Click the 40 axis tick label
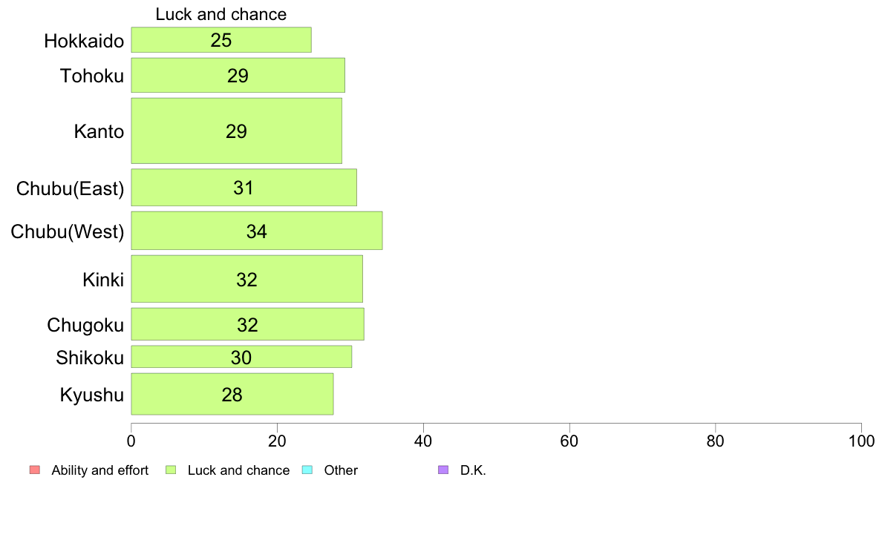Screen dimensions: 882x546 tap(423, 441)
